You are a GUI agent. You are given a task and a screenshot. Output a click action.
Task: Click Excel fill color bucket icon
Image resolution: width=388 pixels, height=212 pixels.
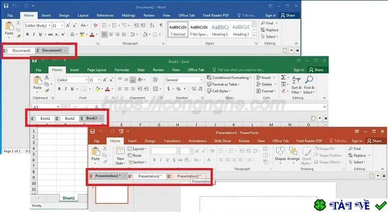tap(97, 89)
